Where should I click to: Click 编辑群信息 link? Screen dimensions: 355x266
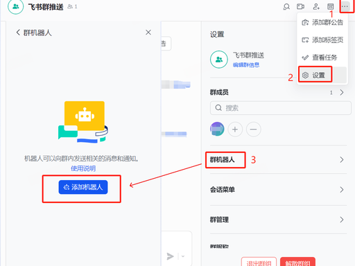[246, 65]
